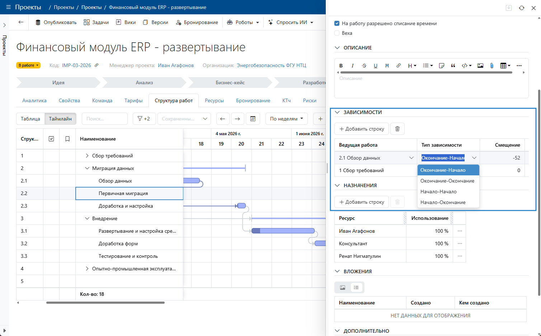Open the Роботы dropdown menu

(x=243, y=22)
